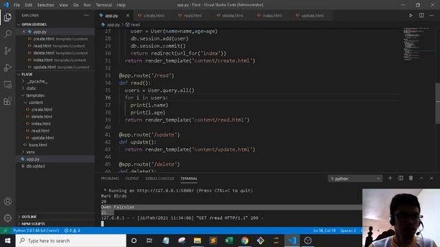
Task: Close app.py in Open Editors list
Action: pos(24,32)
